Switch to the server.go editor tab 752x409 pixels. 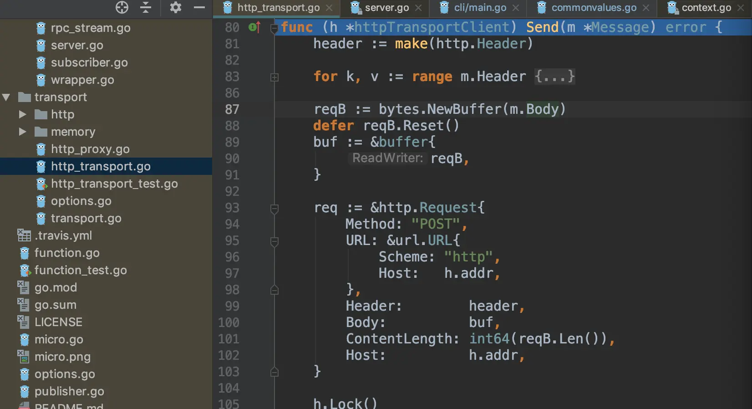tap(386, 8)
